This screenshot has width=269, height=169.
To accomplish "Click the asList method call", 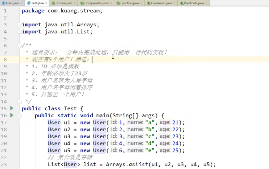I will [138, 164].
